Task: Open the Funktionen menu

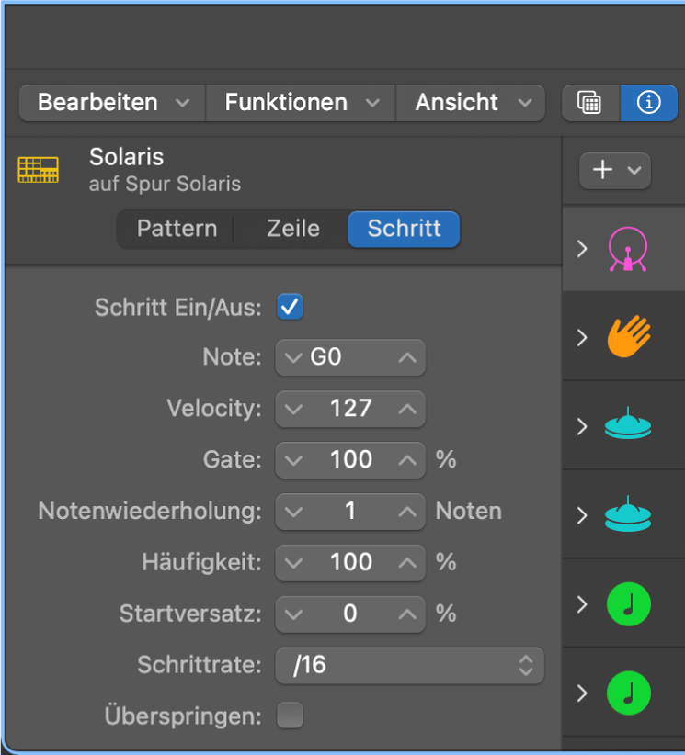Action: [x=299, y=103]
